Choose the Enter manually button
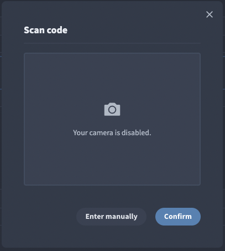This screenshot has height=251, width=225. tap(111, 217)
